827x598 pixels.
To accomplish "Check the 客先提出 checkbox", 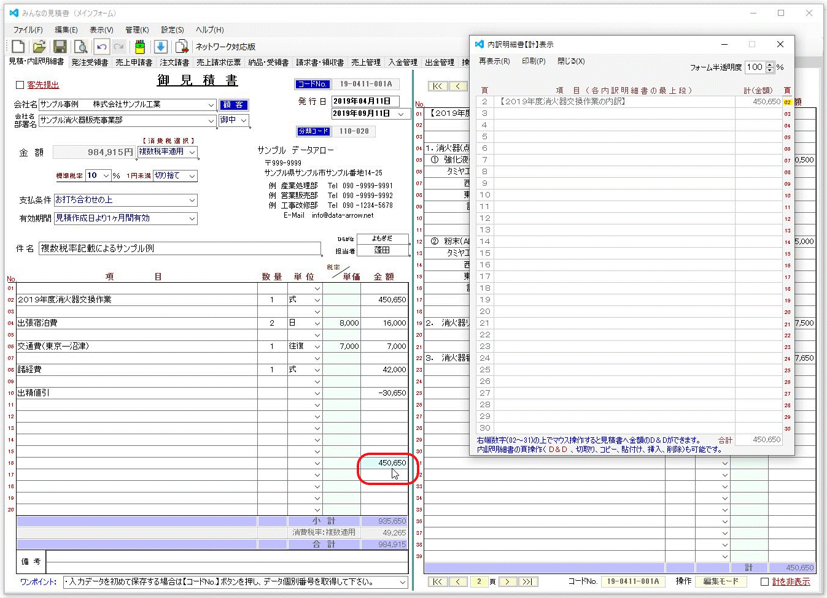I will (20, 85).
